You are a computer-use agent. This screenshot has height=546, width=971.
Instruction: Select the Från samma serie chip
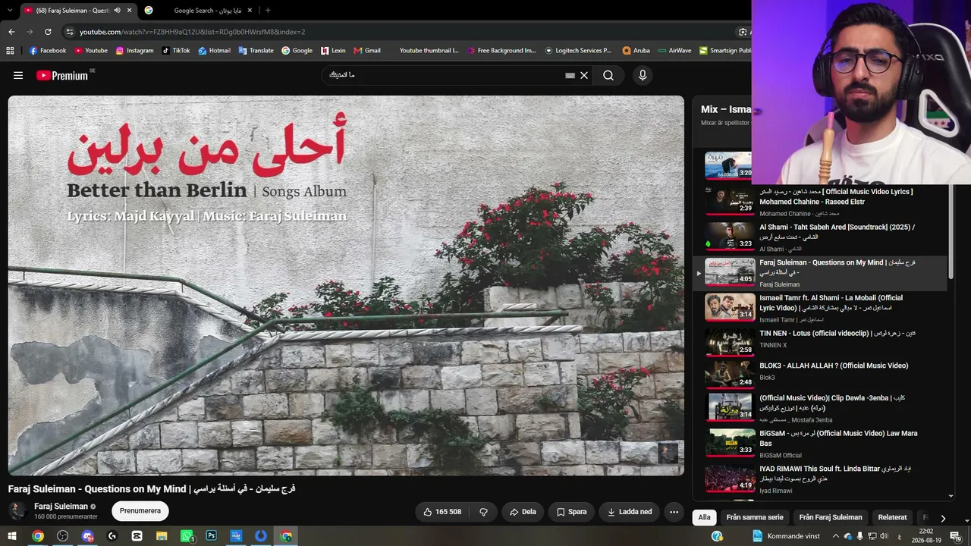pyautogui.click(x=755, y=517)
